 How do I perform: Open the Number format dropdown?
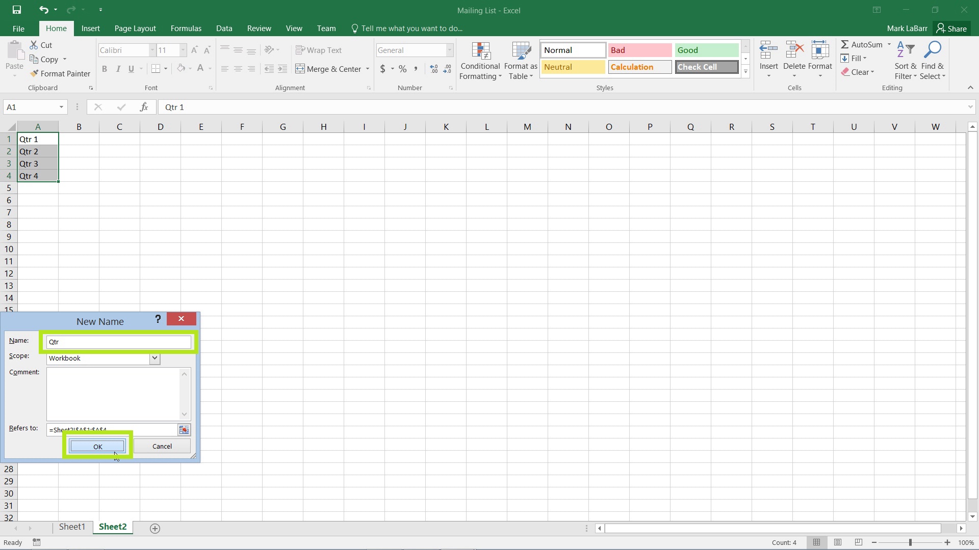[x=449, y=50]
